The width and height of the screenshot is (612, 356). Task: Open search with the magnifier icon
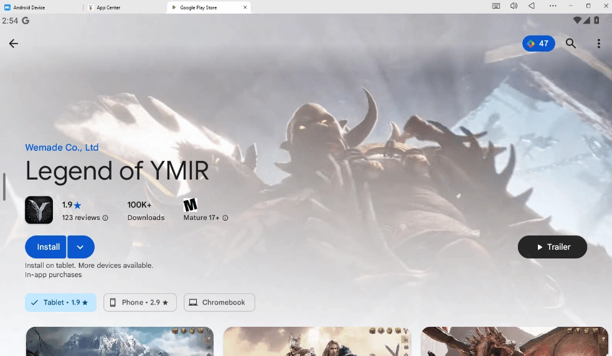(x=571, y=43)
